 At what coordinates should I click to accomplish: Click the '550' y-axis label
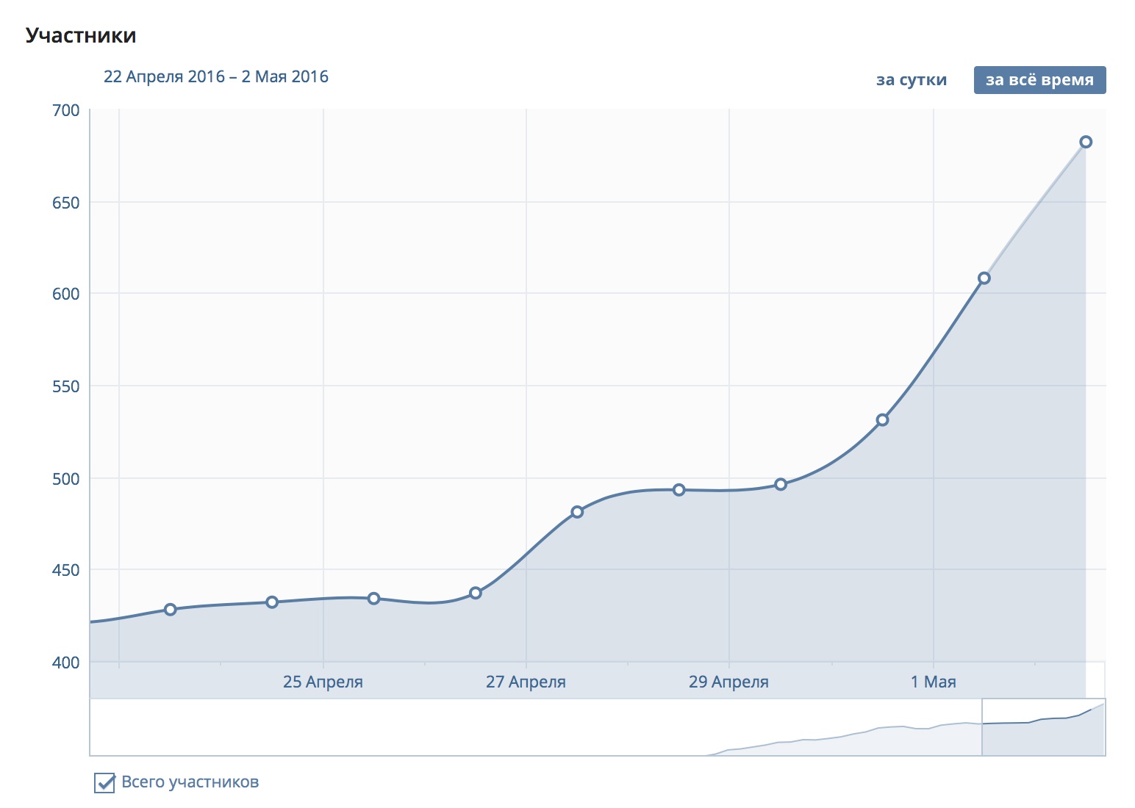coord(66,386)
